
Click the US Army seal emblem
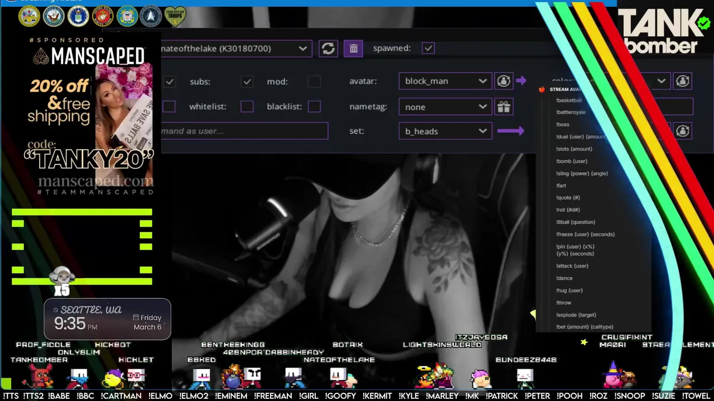coord(29,16)
